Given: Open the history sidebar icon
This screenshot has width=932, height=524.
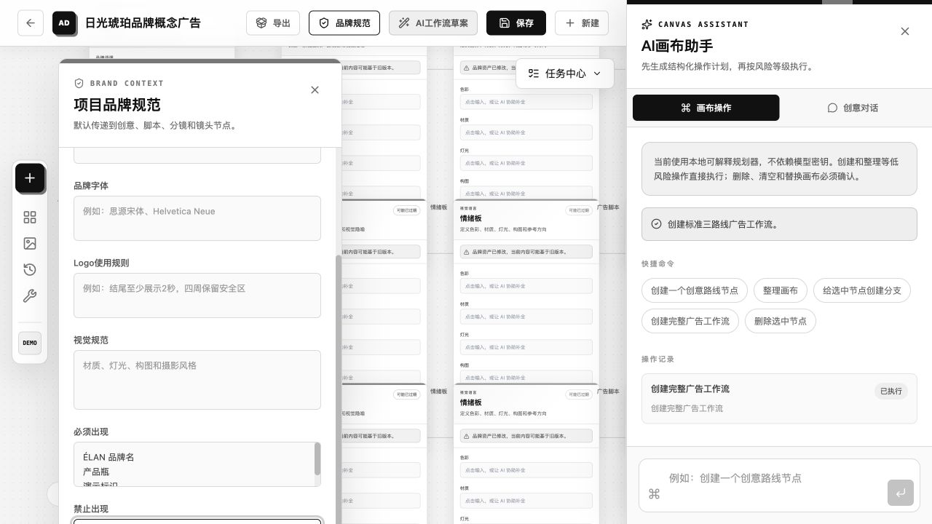Looking at the screenshot, I should pos(30,270).
